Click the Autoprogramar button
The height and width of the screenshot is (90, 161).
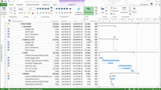click(89, 11)
